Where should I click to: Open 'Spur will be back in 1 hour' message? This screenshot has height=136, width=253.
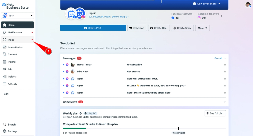tap(144, 79)
